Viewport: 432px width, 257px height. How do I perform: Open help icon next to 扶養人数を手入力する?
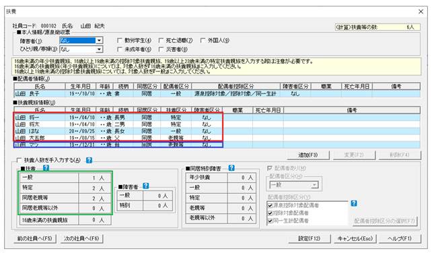[x=89, y=160]
